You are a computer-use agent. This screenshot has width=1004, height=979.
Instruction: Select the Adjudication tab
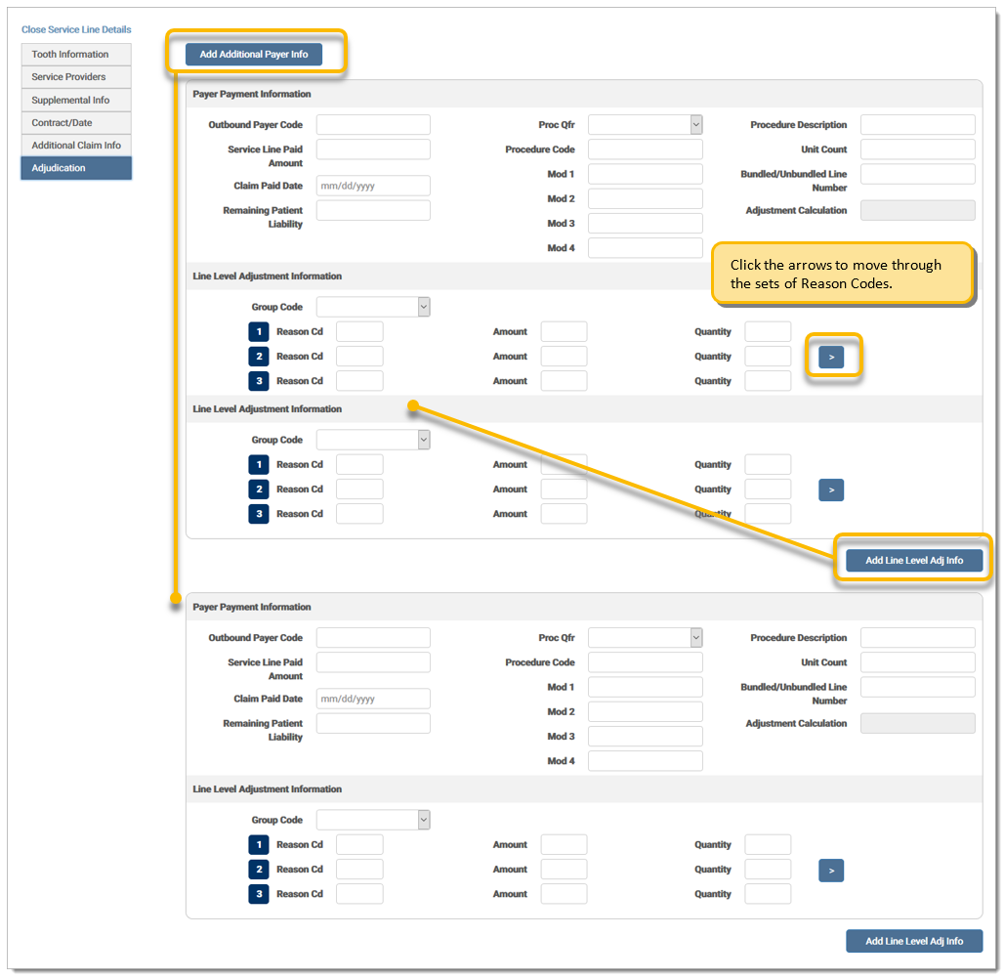click(x=76, y=168)
